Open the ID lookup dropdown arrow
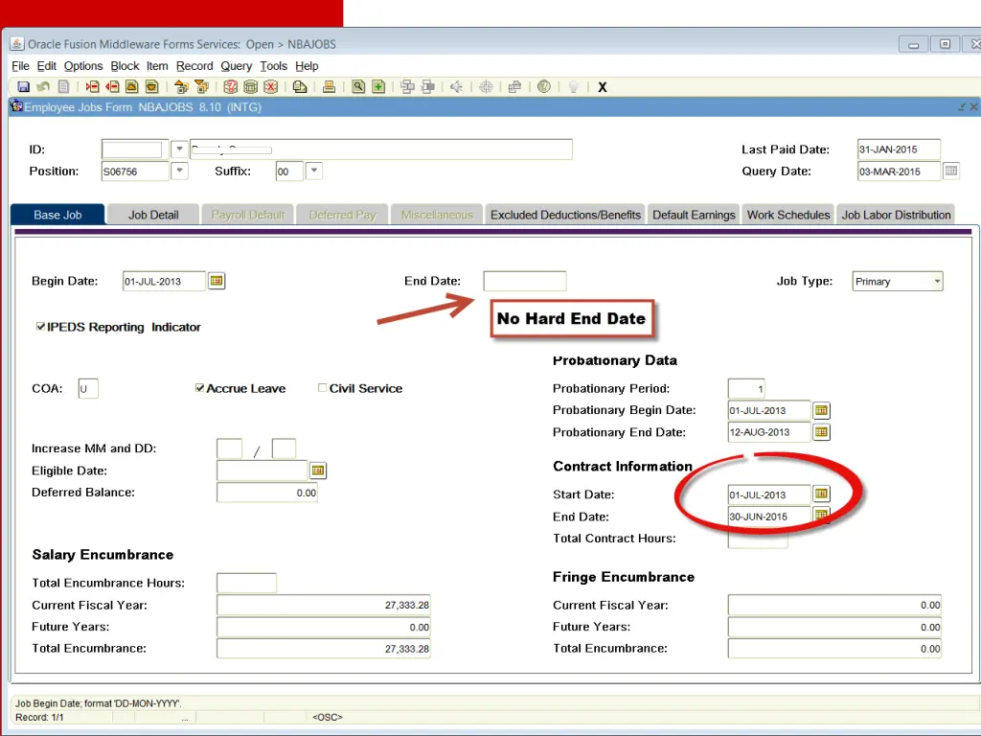The image size is (981, 736). [179, 149]
